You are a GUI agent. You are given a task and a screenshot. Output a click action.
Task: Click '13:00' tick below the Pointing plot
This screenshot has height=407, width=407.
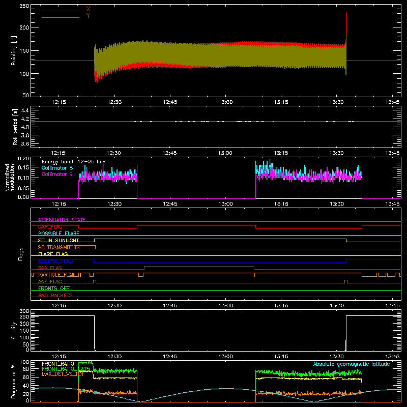(225, 102)
